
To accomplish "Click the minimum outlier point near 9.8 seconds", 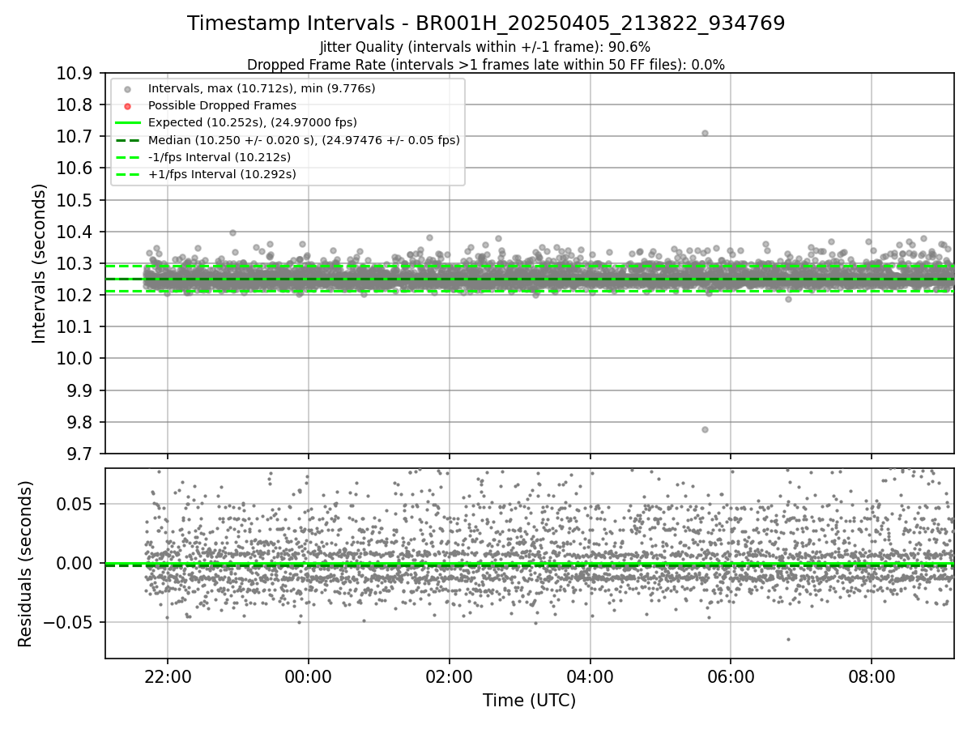I will (x=705, y=429).
